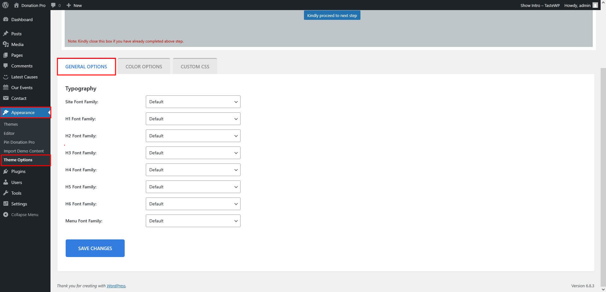This screenshot has width=606, height=292.
Task: Switch to the Color Options tab
Action: (x=144, y=66)
